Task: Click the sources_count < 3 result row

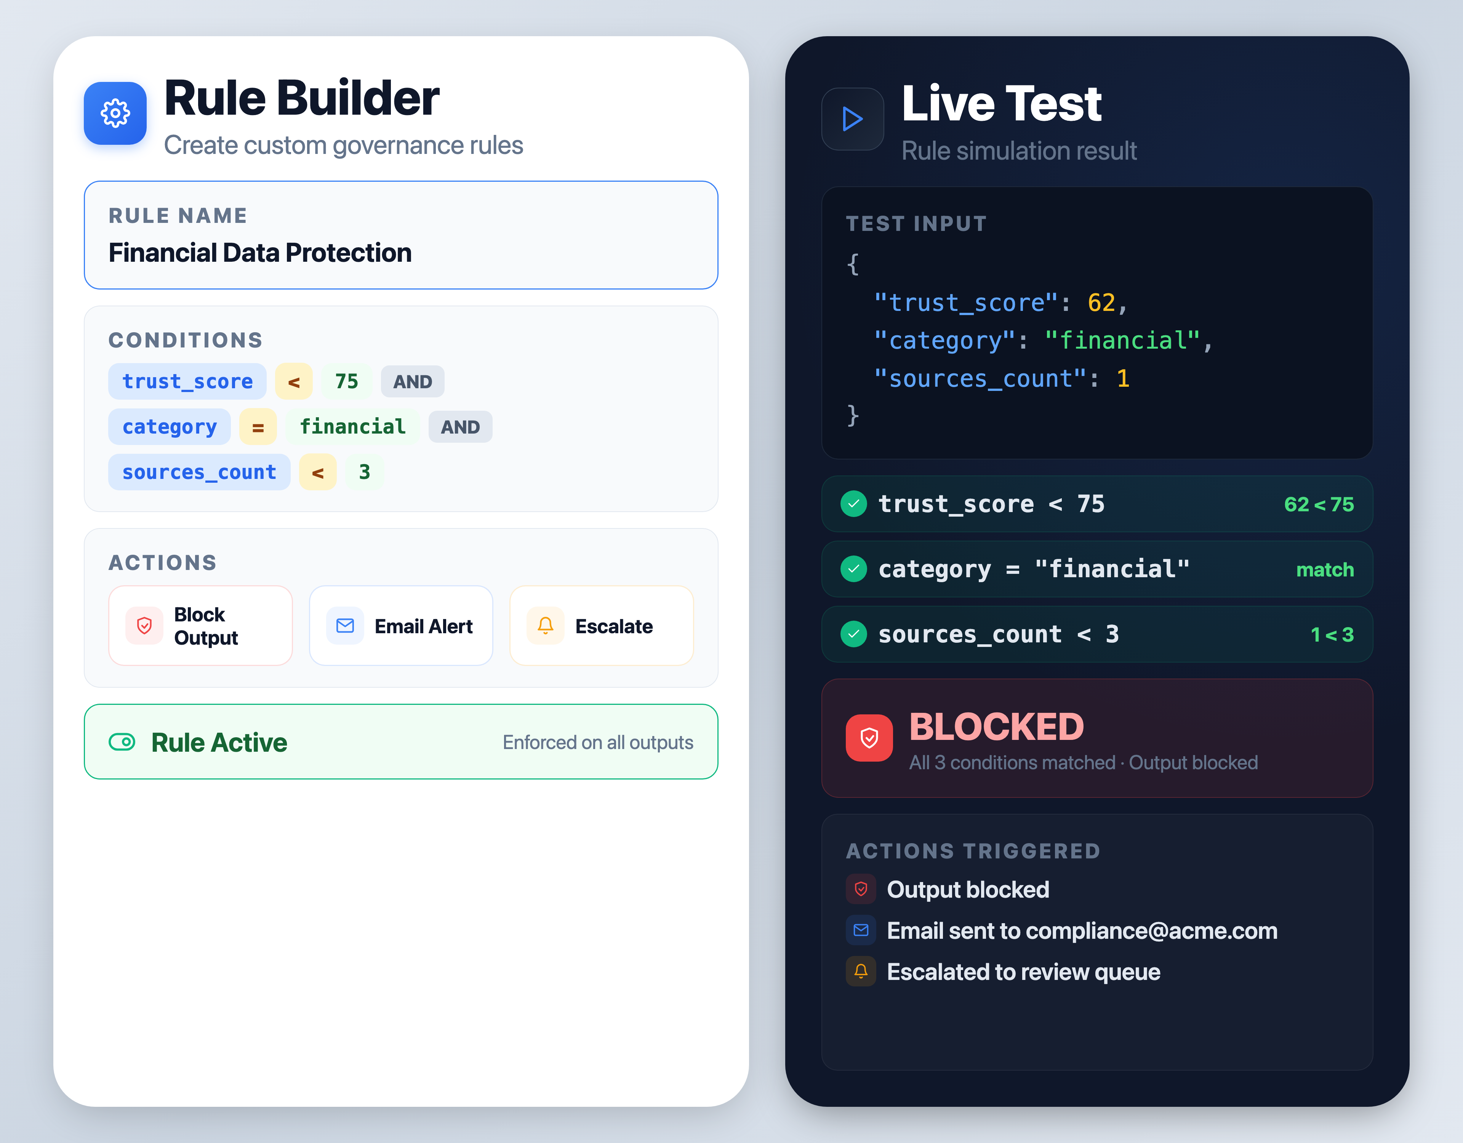Action: coord(1096,634)
